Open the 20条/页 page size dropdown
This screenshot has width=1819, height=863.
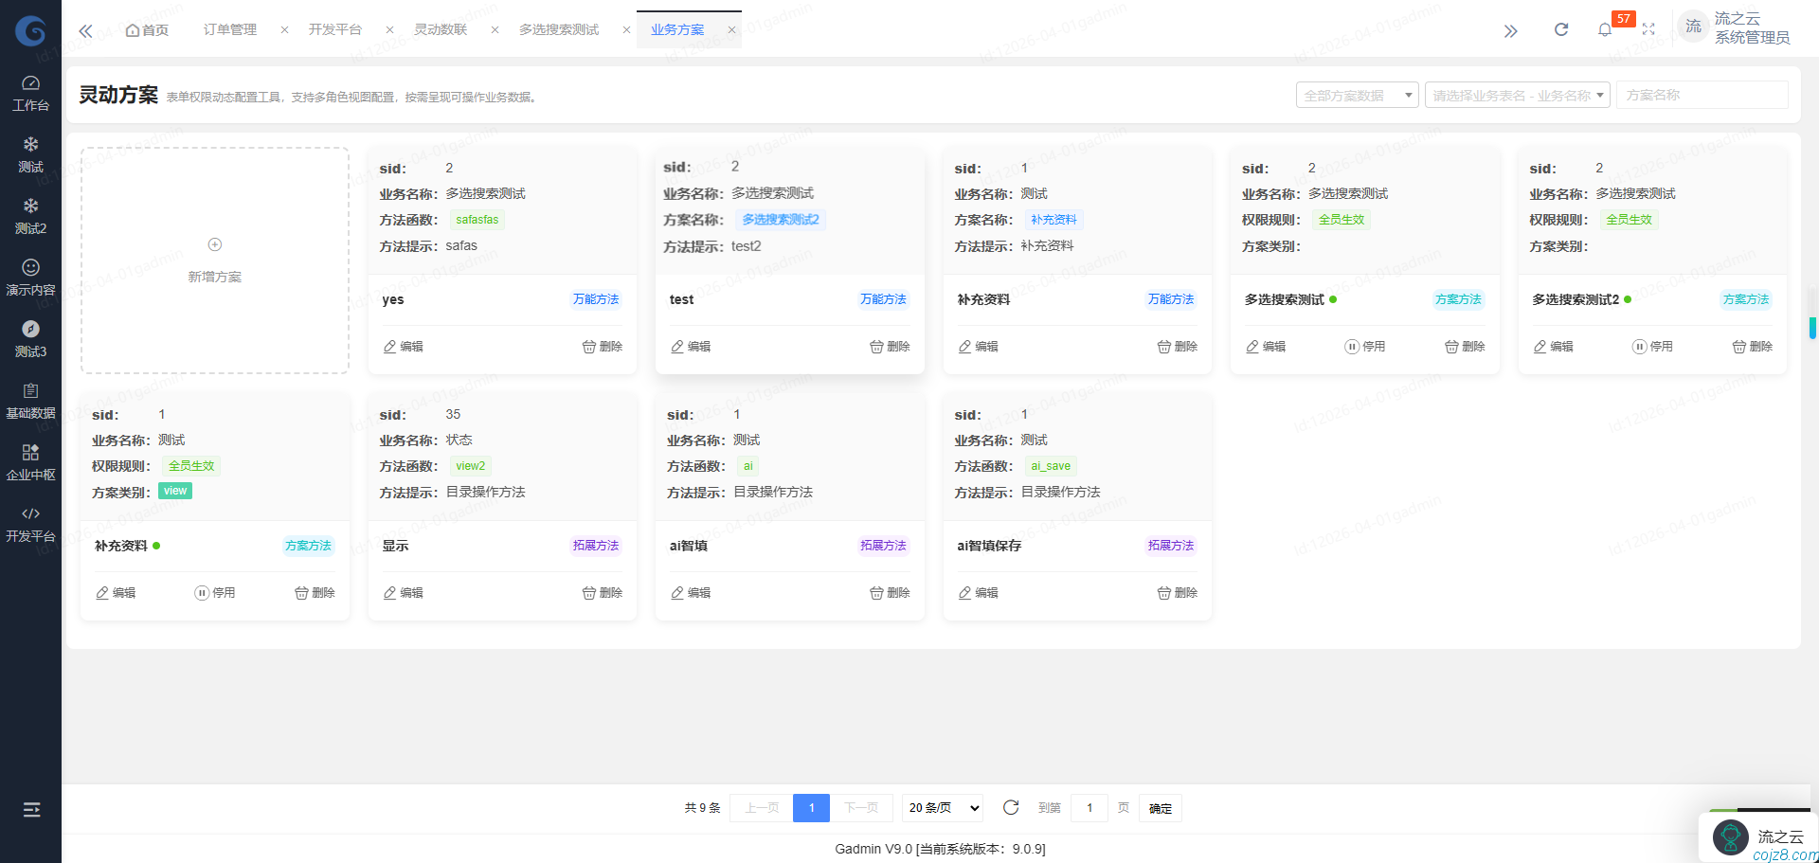[942, 807]
